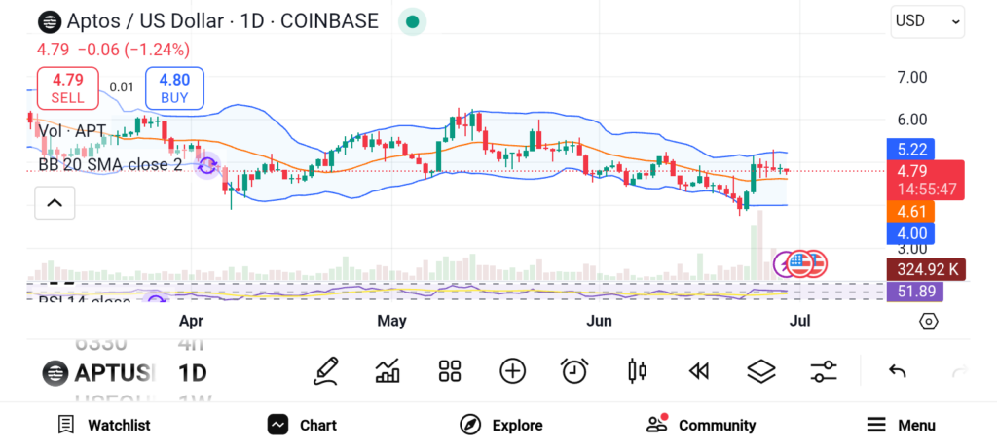Click the hexagon price scale settings icon
997x448 pixels.
(x=928, y=321)
